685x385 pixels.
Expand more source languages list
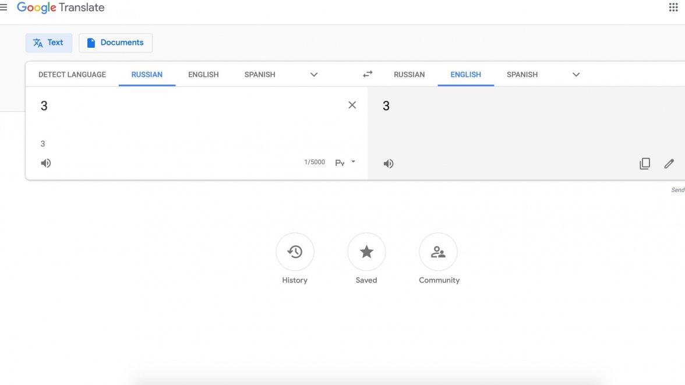(x=314, y=75)
